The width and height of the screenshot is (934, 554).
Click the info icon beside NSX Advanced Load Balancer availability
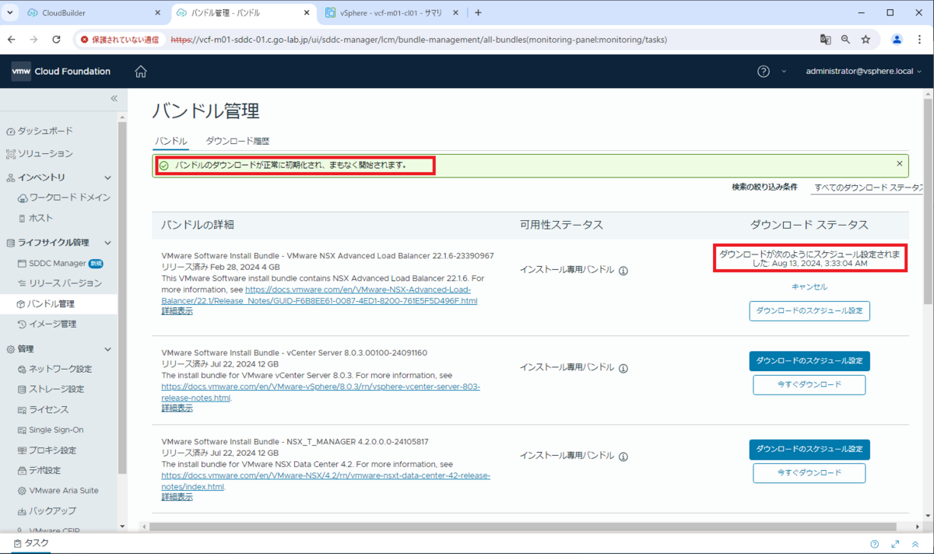[x=623, y=271]
